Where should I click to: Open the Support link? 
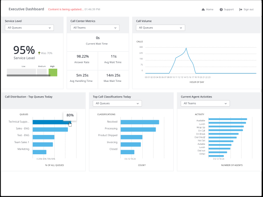[x=228, y=9]
